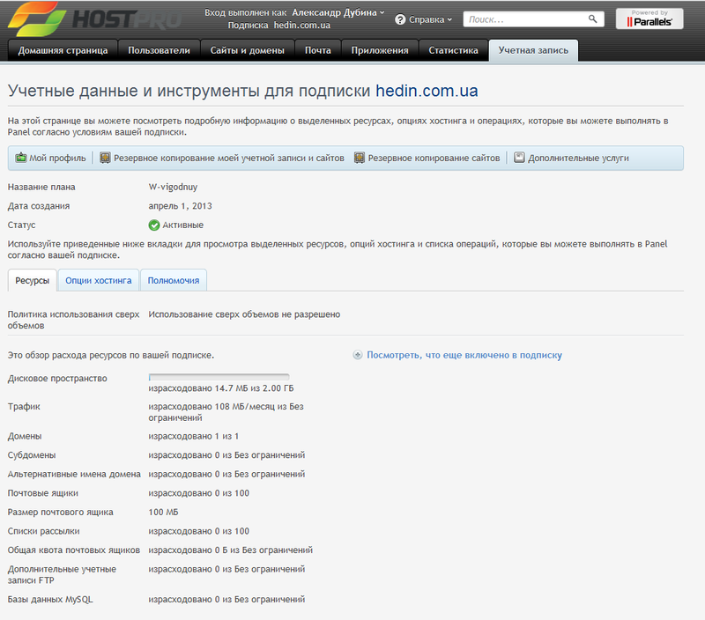705x620 pixels.
Task: Select the Ресурсы sub-tab
Action: (33, 280)
